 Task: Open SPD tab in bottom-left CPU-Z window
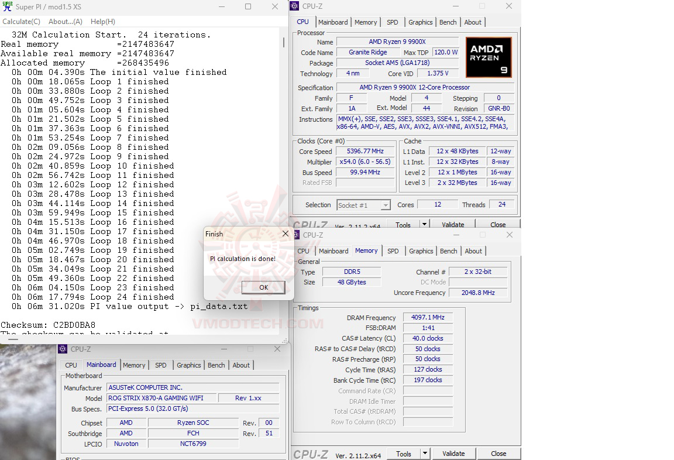click(161, 365)
